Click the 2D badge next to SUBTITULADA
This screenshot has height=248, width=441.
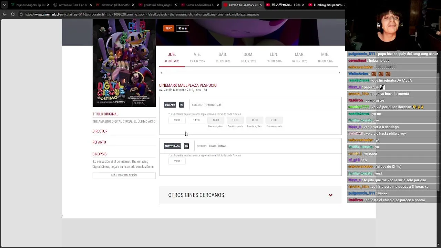click(186, 146)
